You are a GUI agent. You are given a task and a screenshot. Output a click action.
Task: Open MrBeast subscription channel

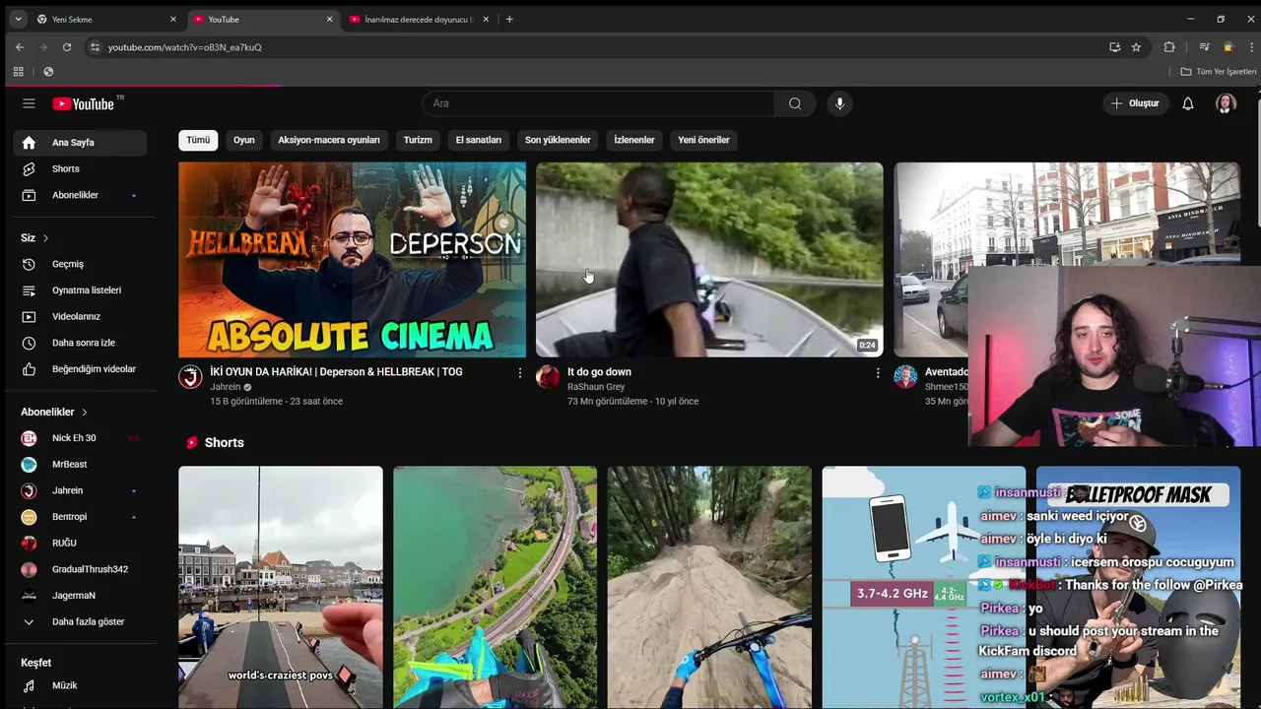80,465
